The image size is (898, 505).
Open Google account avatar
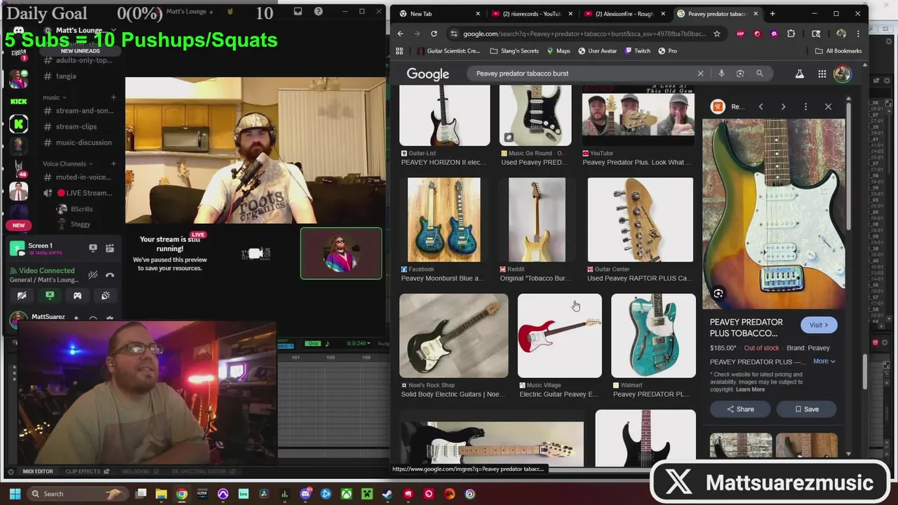tap(843, 74)
